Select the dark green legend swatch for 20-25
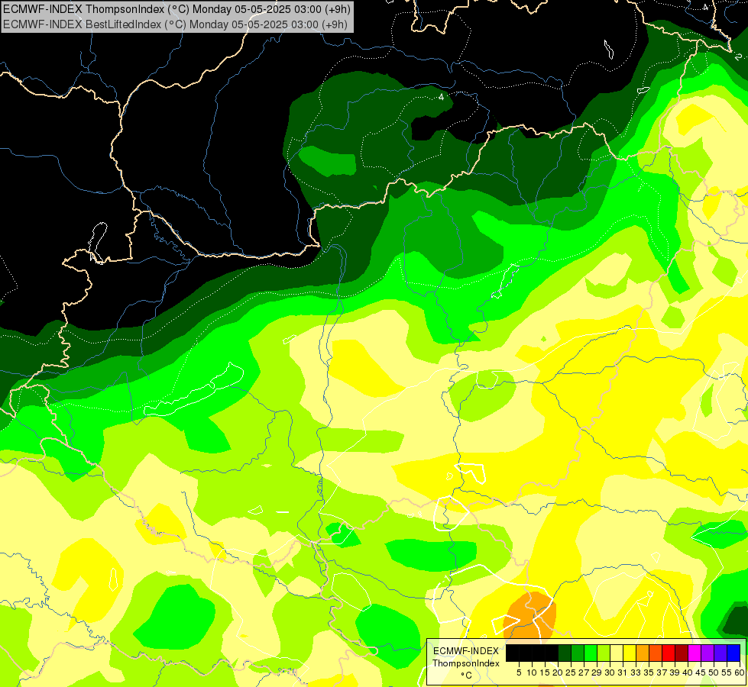748x687 pixels. 565,653
